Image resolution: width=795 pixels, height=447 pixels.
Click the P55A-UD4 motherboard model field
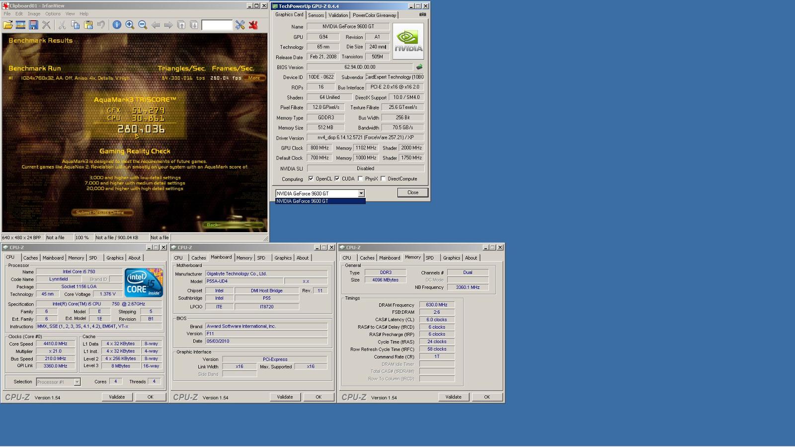pos(244,281)
